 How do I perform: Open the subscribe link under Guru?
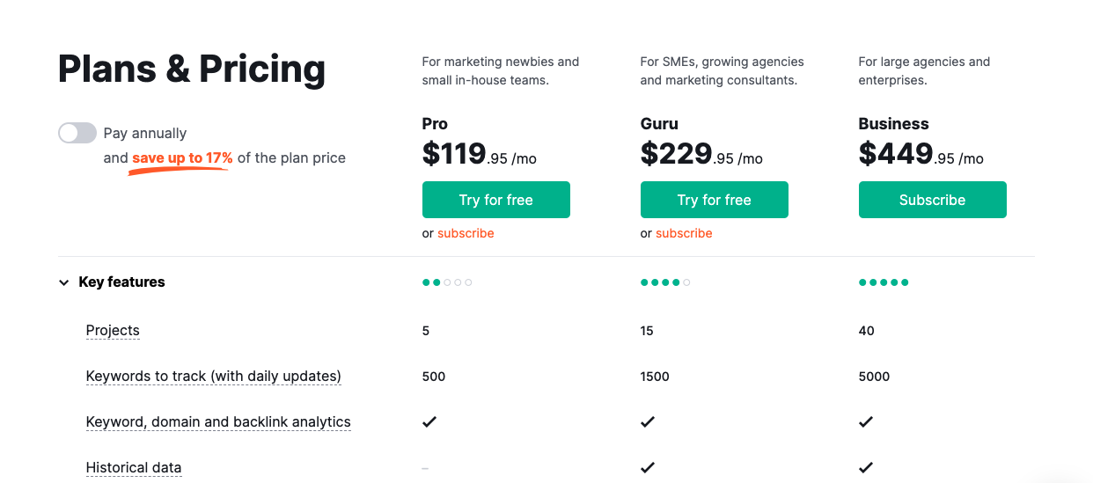point(684,233)
